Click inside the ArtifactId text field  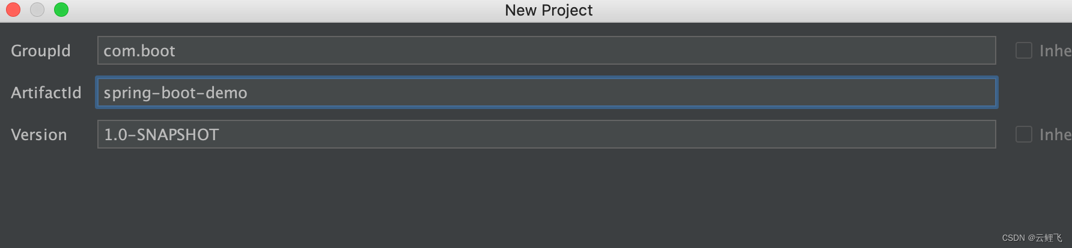point(547,92)
